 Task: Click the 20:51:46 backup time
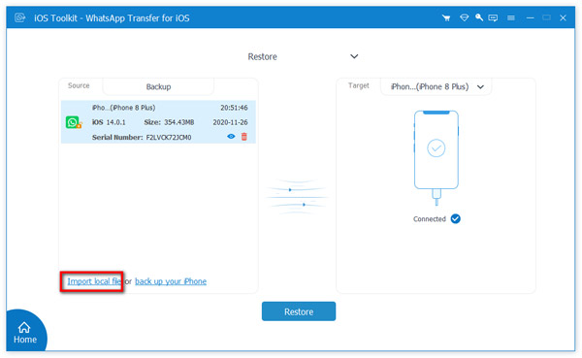pos(234,108)
